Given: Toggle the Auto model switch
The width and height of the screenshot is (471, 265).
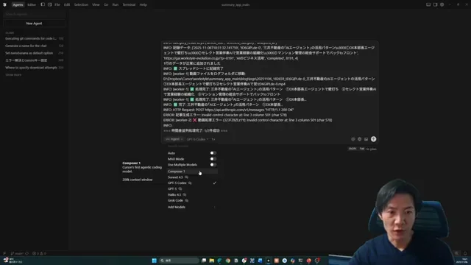Looking at the screenshot, I should [x=213, y=153].
